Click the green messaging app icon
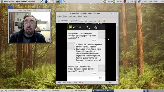The image size is (164, 92). point(70,27)
